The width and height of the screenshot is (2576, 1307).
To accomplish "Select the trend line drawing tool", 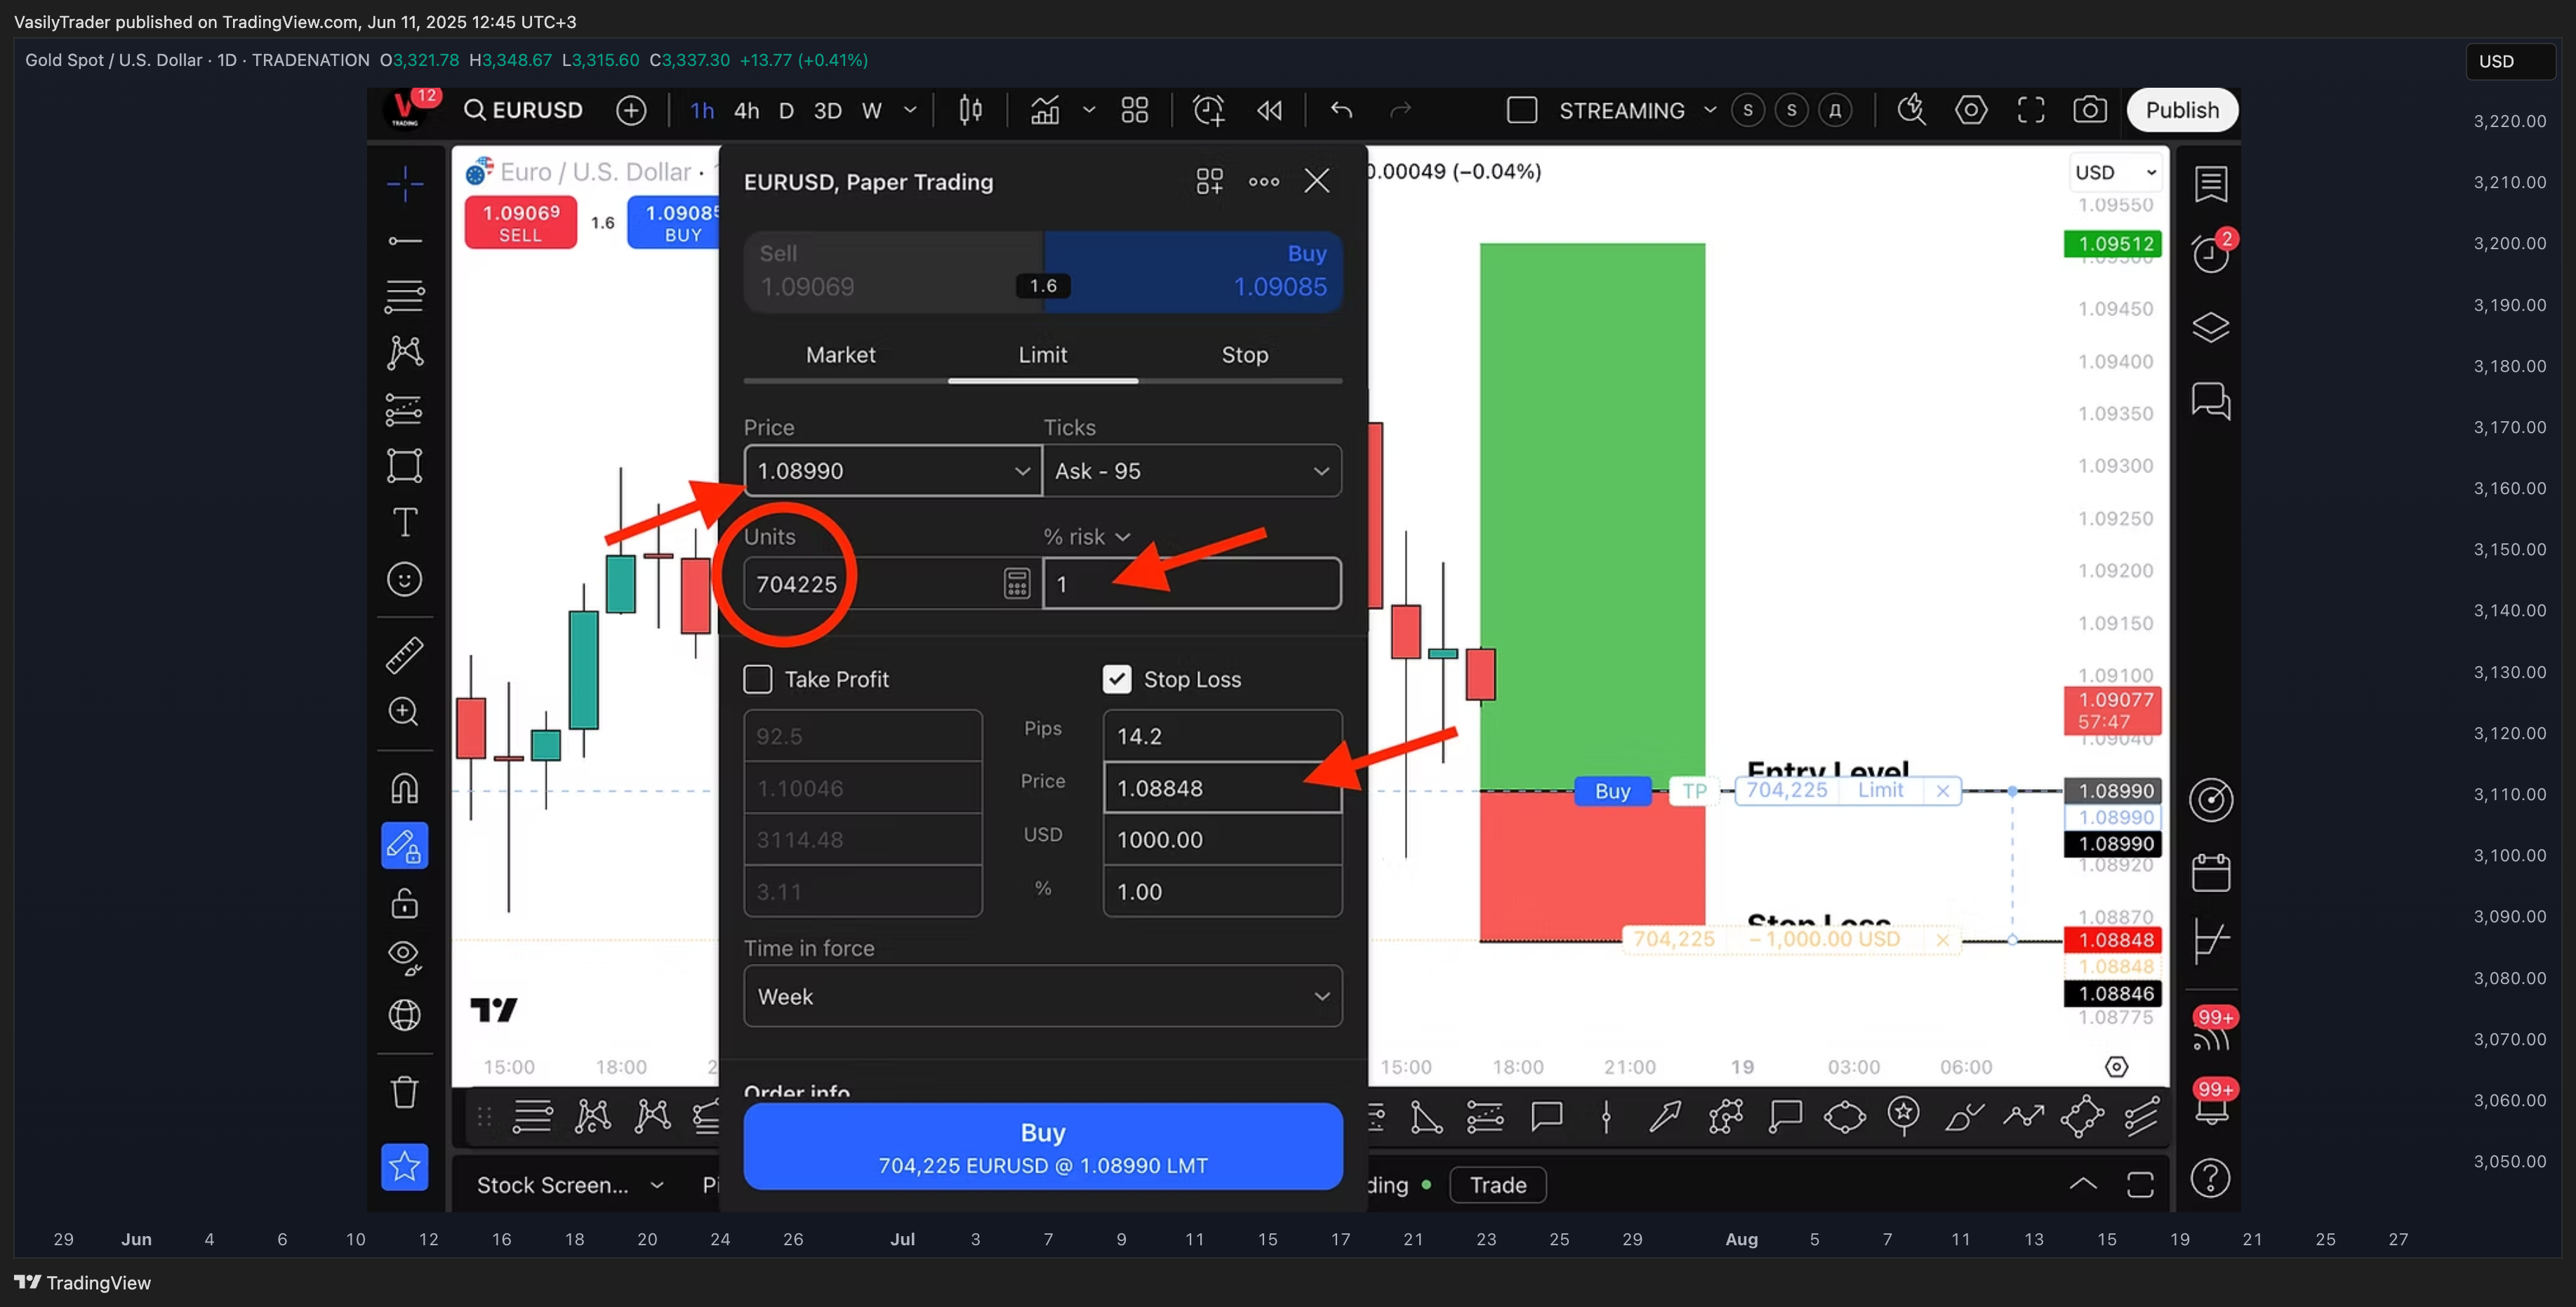I will [404, 241].
